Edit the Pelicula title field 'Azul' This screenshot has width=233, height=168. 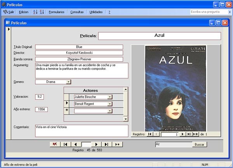point(160,36)
